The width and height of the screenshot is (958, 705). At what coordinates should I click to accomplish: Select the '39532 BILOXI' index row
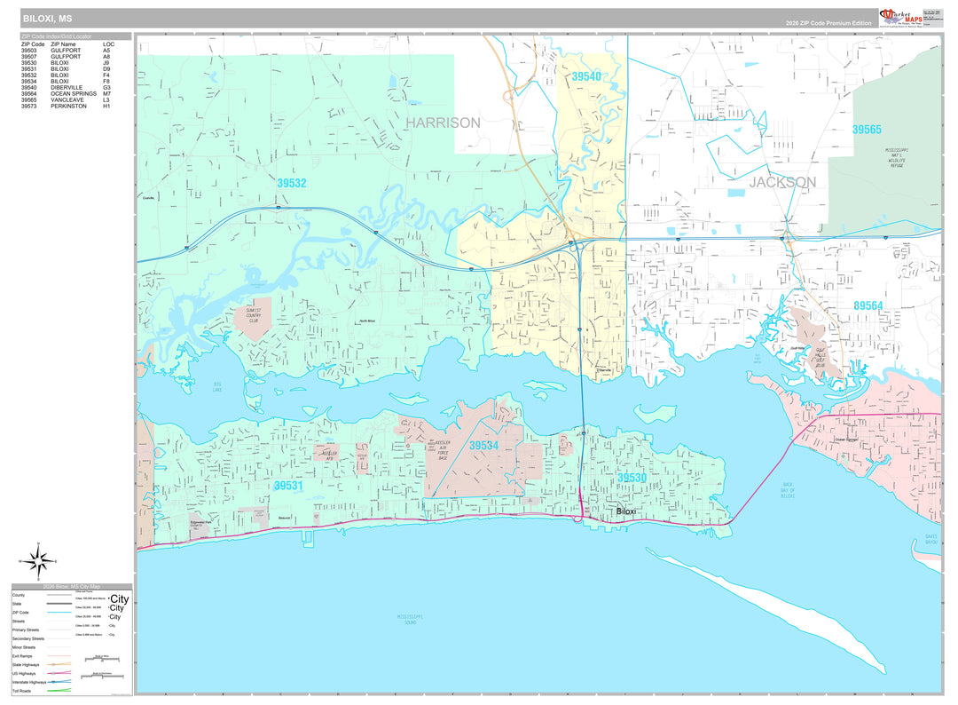tap(66, 75)
